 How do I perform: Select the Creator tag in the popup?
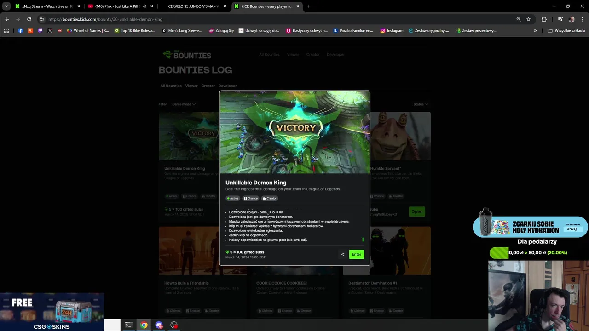270,198
